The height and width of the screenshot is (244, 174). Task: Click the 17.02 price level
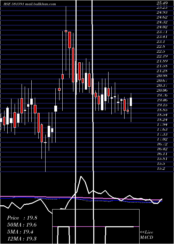[162, 139]
